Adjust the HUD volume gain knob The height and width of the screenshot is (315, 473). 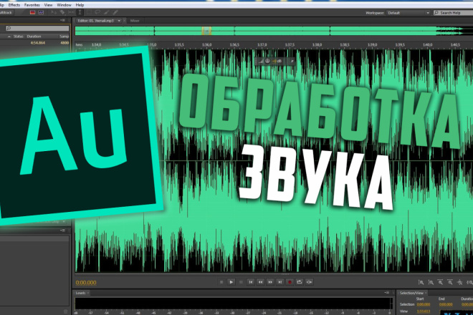click(x=267, y=60)
